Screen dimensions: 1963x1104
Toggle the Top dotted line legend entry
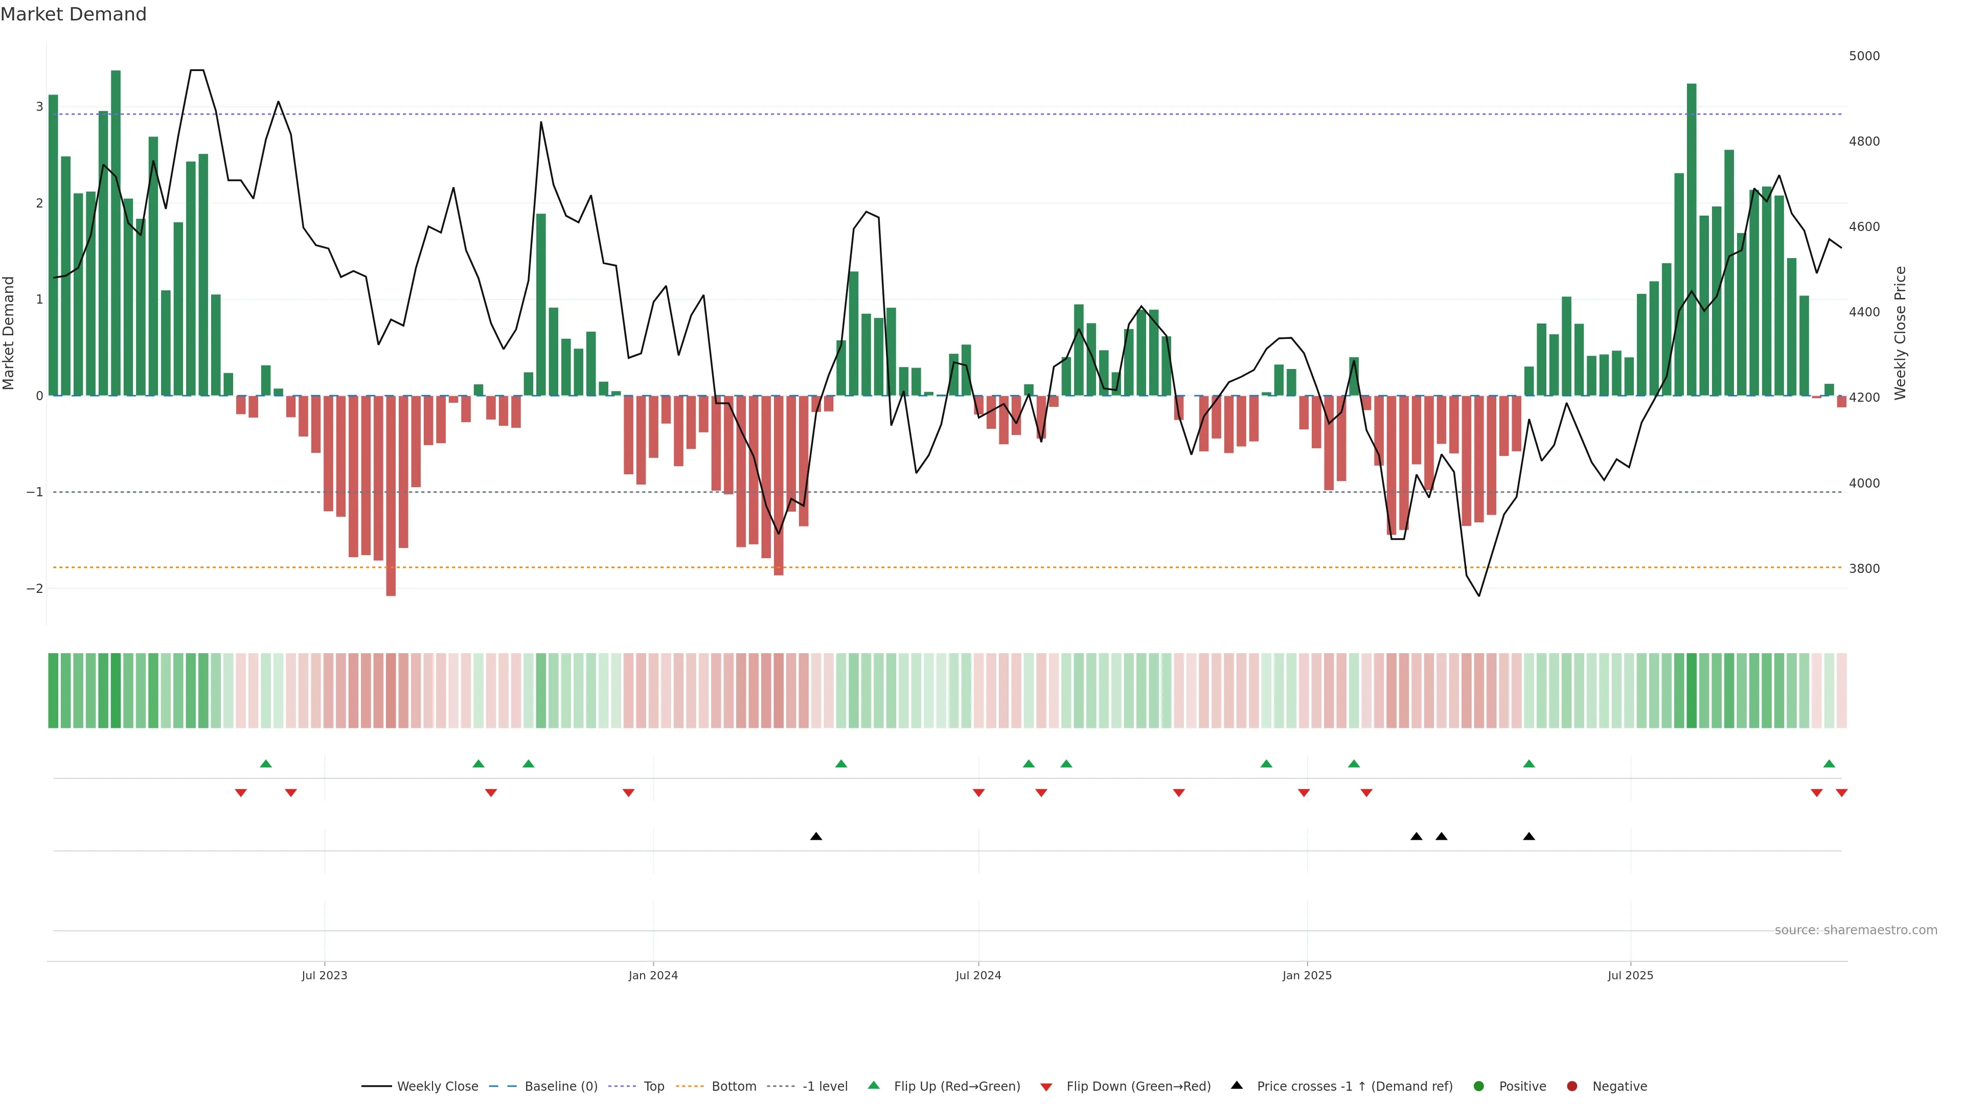click(653, 1086)
